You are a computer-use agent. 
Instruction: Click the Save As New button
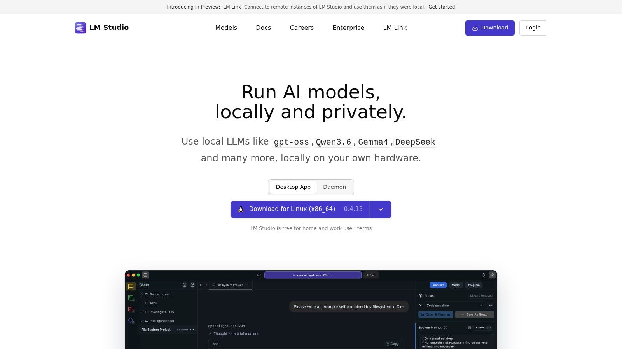[475, 314]
